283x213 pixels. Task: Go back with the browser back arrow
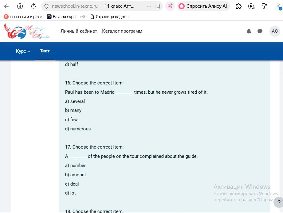6,6
